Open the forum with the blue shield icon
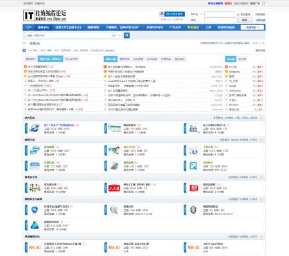Screen dimensions: 289x256 coord(35,210)
